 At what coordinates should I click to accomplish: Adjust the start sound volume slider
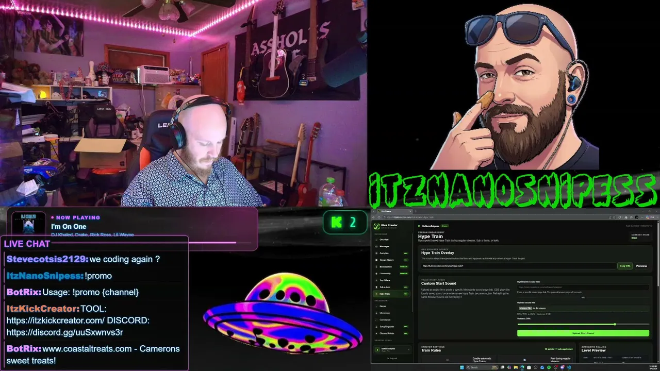point(583,324)
